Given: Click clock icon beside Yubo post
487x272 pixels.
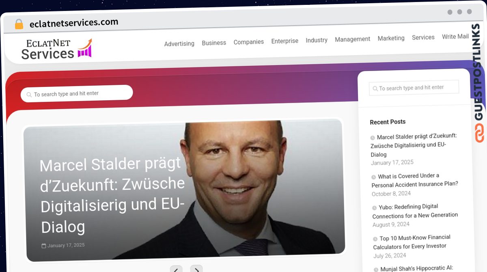Looking at the screenshot, I should [x=375, y=208].
